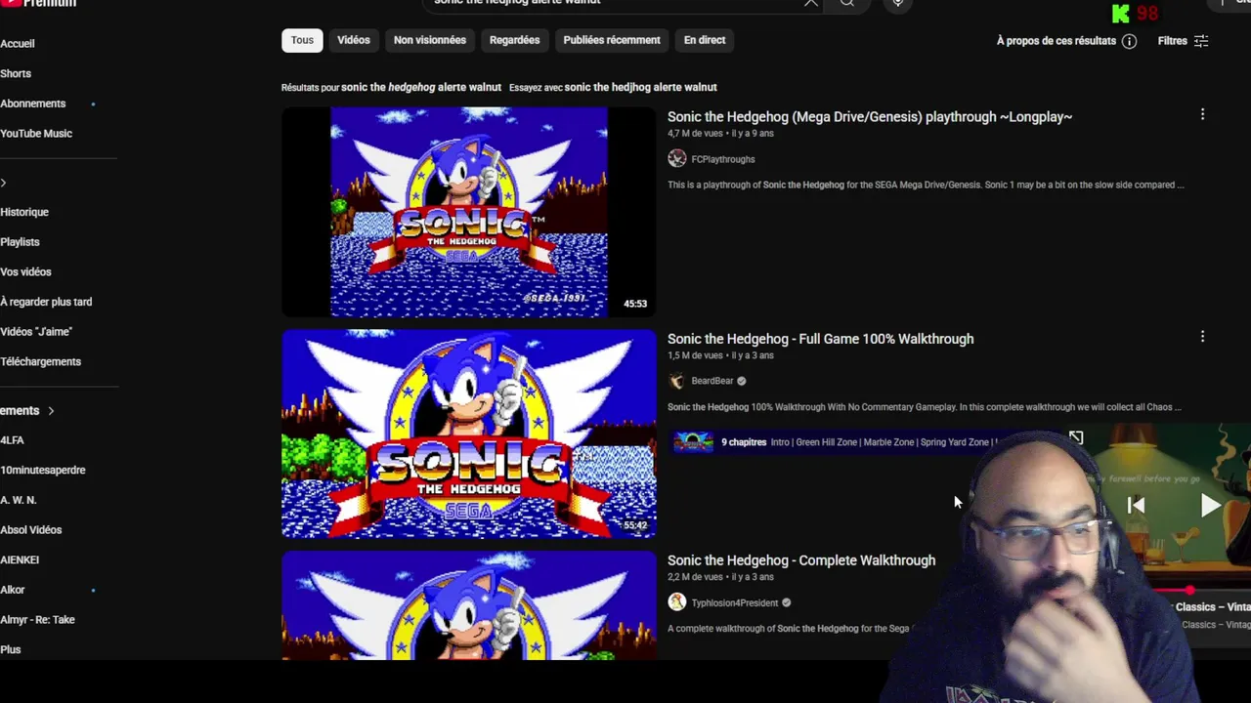The height and width of the screenshot is (703, 1251).
Task: Click the corrected search 'sonic the hedgehog alerte walnut'
Action: tap(421, 87)
